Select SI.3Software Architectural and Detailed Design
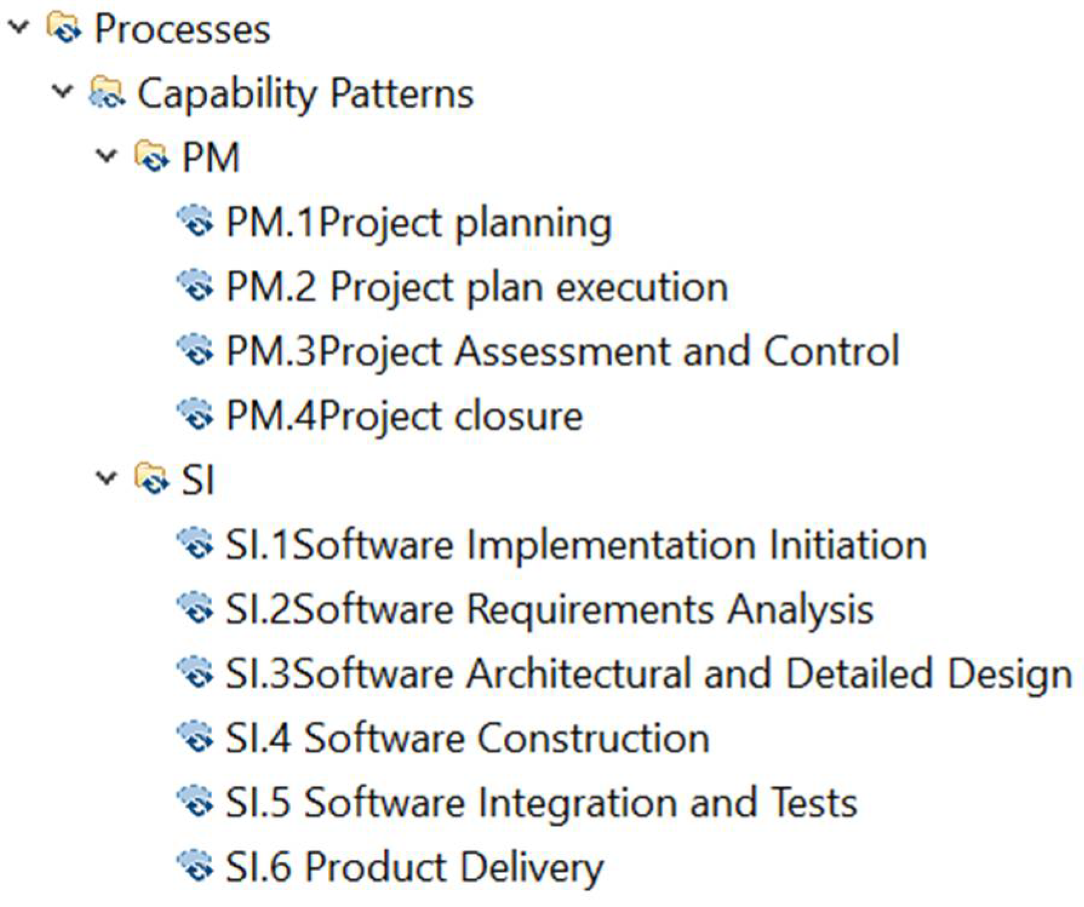1084x907 pixels. (648, 673)
